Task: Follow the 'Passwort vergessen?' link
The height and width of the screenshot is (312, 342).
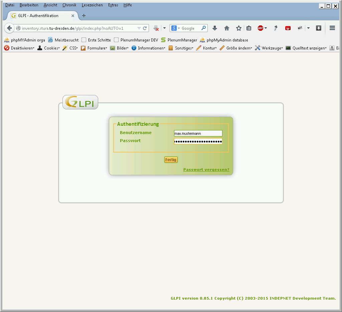Action: tap(206, 170)
